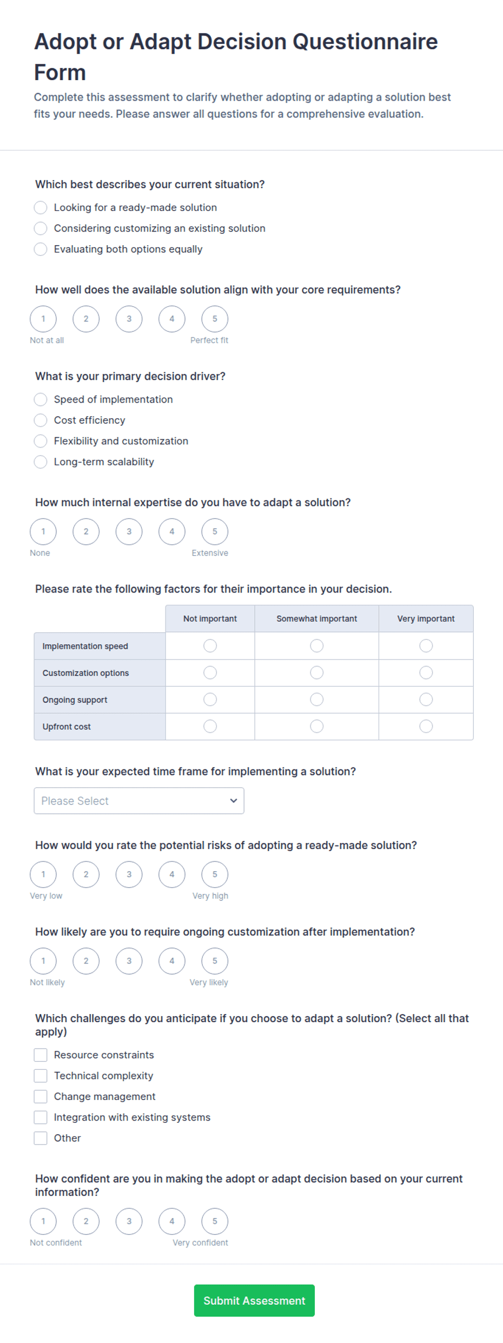Viewport: 503px width, 1343px height.
Task: Mark Ongoing support as Very important
Action: pyautogui.click(x=426, y=700)
